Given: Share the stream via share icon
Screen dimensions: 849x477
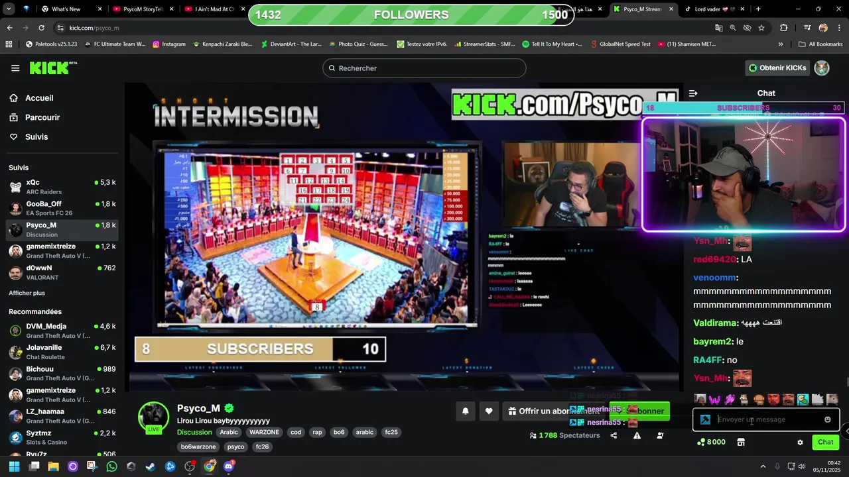Looking at the screenshot, I should pos(614,435).
